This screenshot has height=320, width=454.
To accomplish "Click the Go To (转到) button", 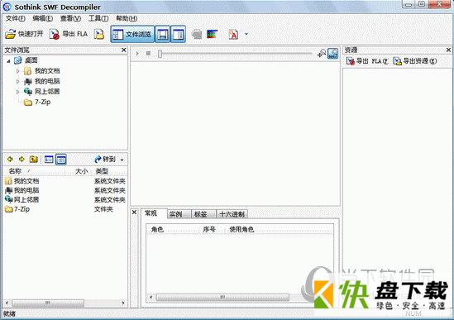I will pyautogui.click(x=105, y=160).
